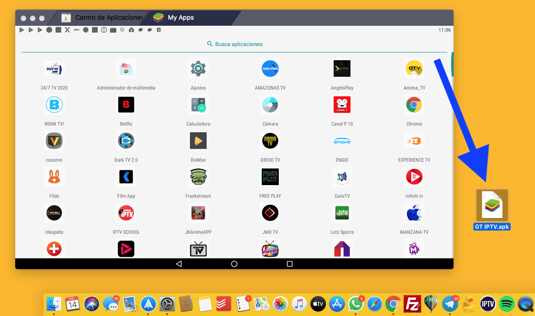Open Chrome inside the emulator
The width and height of the screenshot is (535, 316).
pos(414,104)
